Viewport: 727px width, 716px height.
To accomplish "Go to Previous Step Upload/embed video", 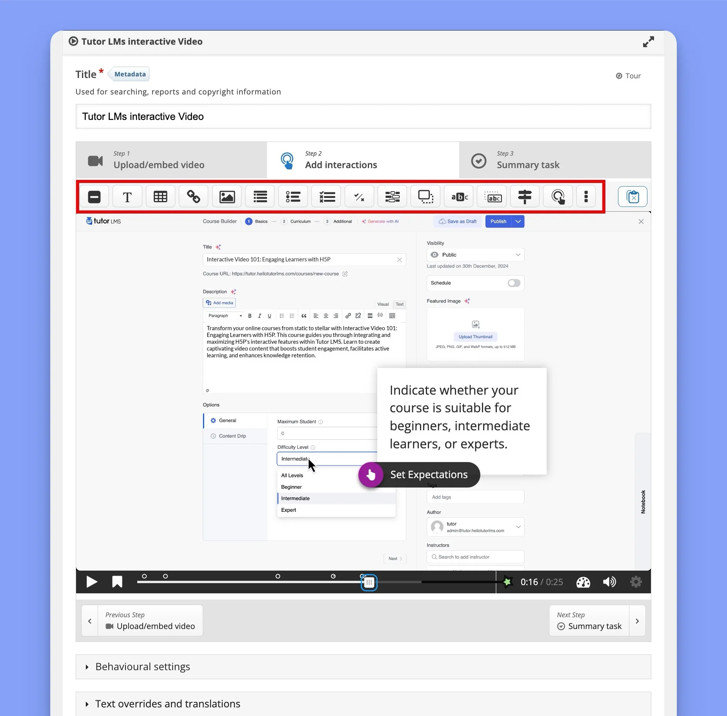I will (x=150, y=621).
